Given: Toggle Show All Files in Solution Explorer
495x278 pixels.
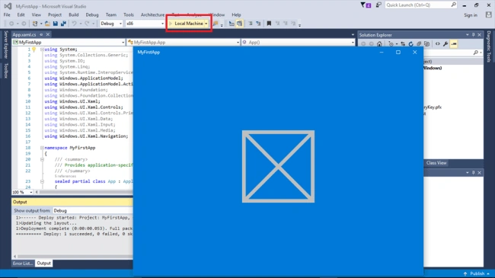Looking at the screenshot, I should (x=427, y=44).
